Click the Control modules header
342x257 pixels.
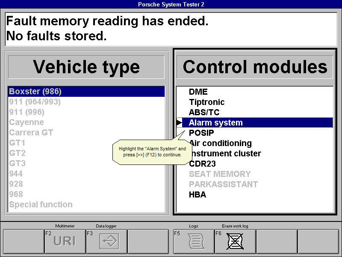255,67
